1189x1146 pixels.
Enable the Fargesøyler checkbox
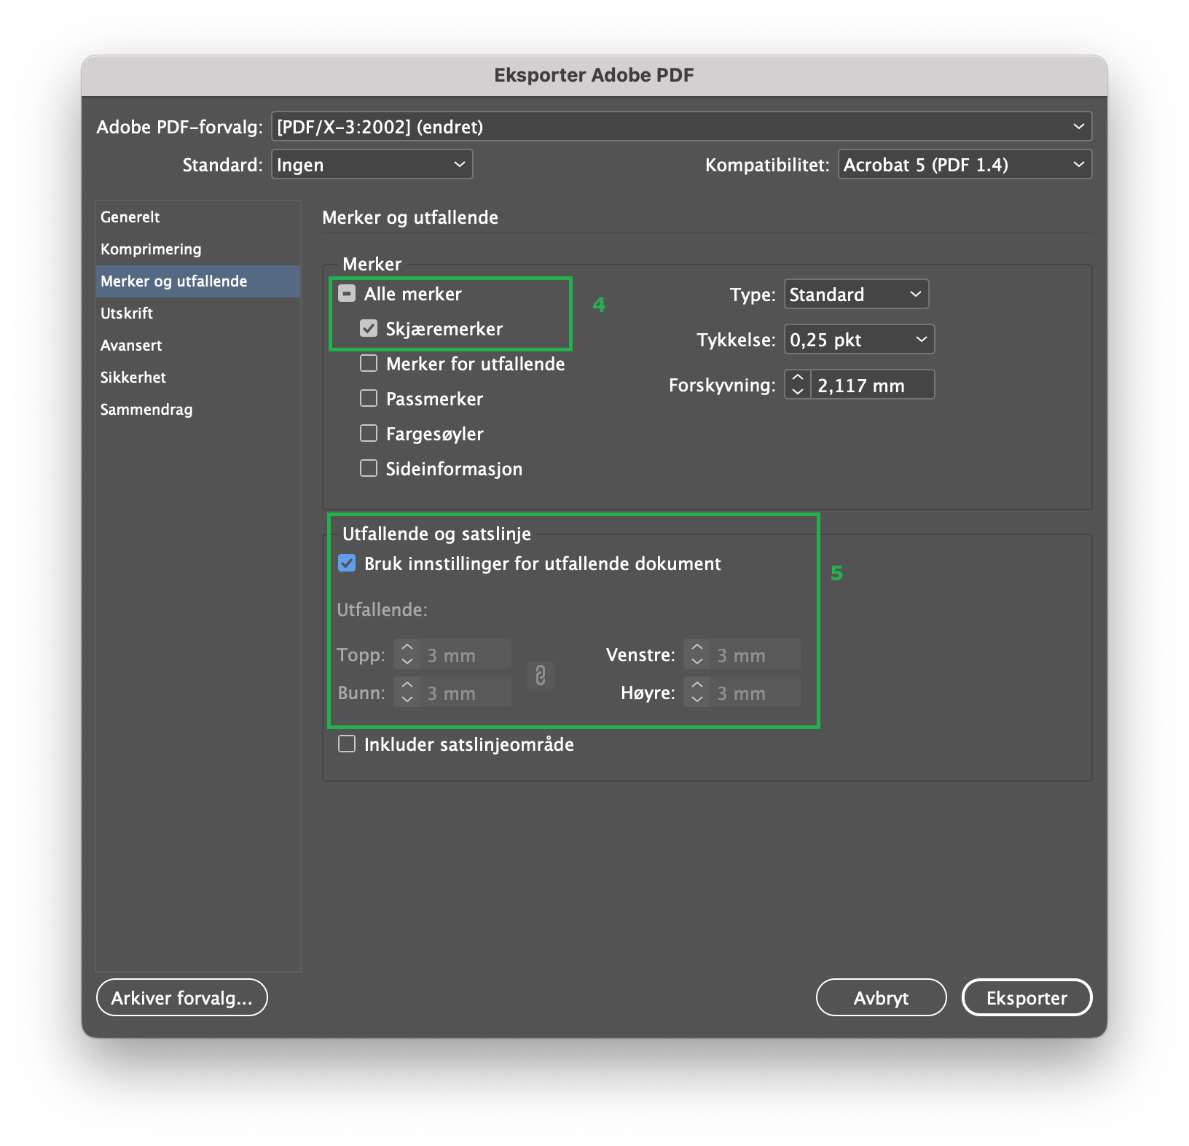369,434
